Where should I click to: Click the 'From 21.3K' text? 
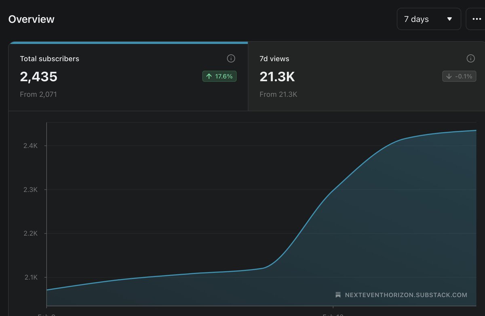point(278,95)
